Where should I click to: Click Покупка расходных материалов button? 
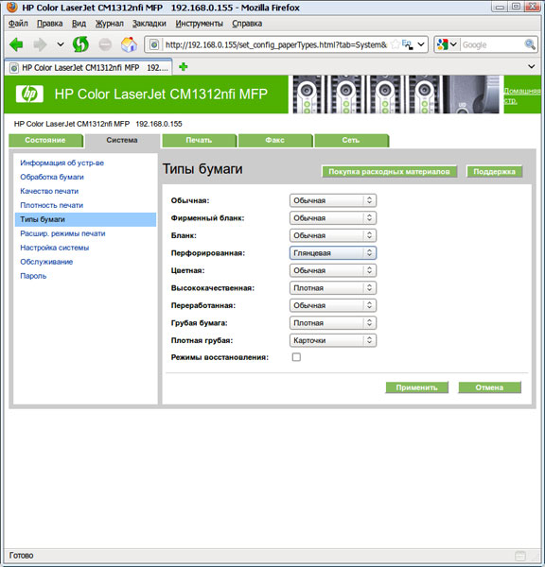click(389, 172)
